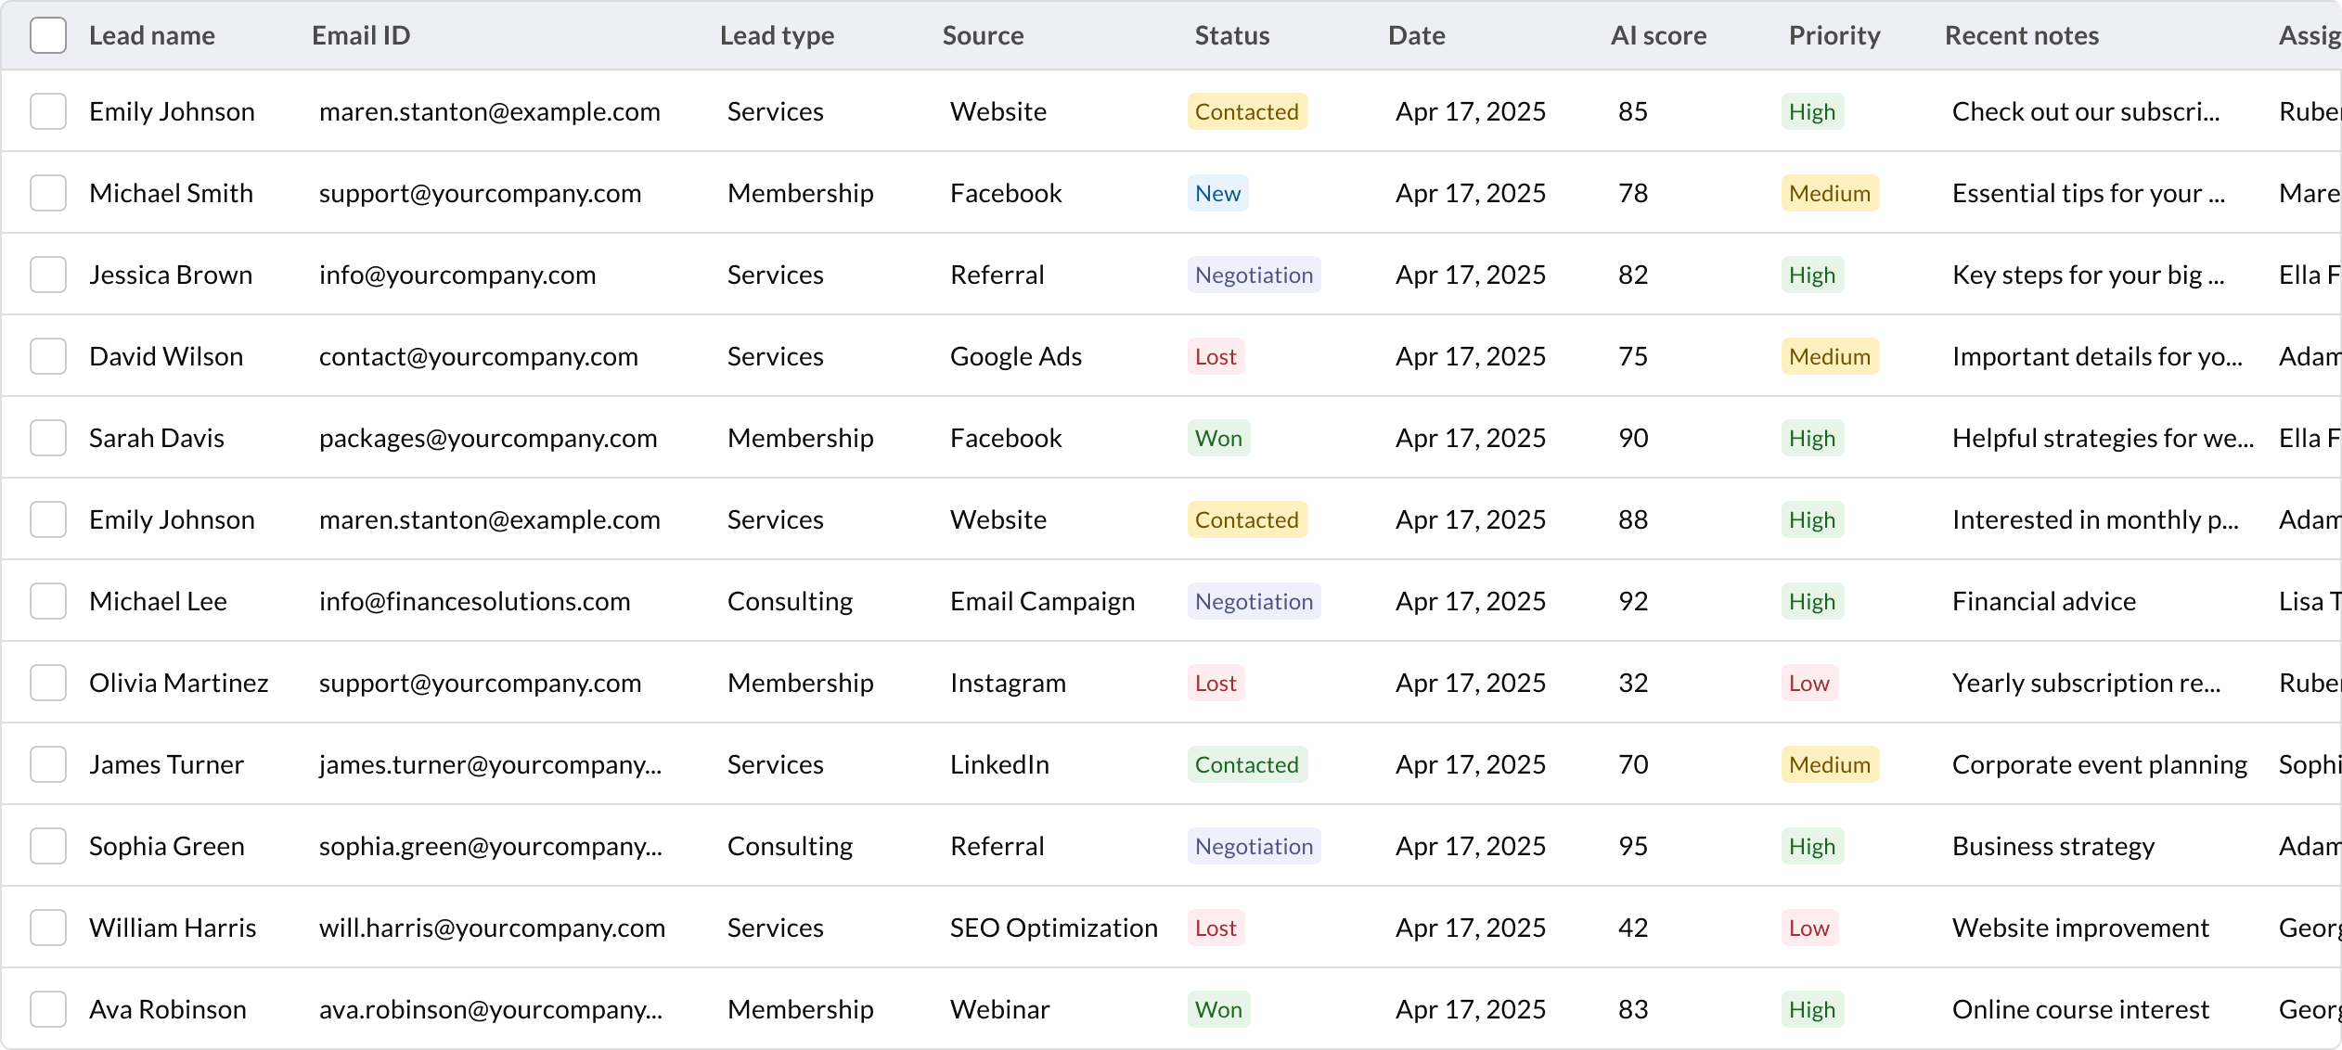Tick the select-all checkbox in header
The width and height of the screenshot is (2342, 1050).
(48, 35)
